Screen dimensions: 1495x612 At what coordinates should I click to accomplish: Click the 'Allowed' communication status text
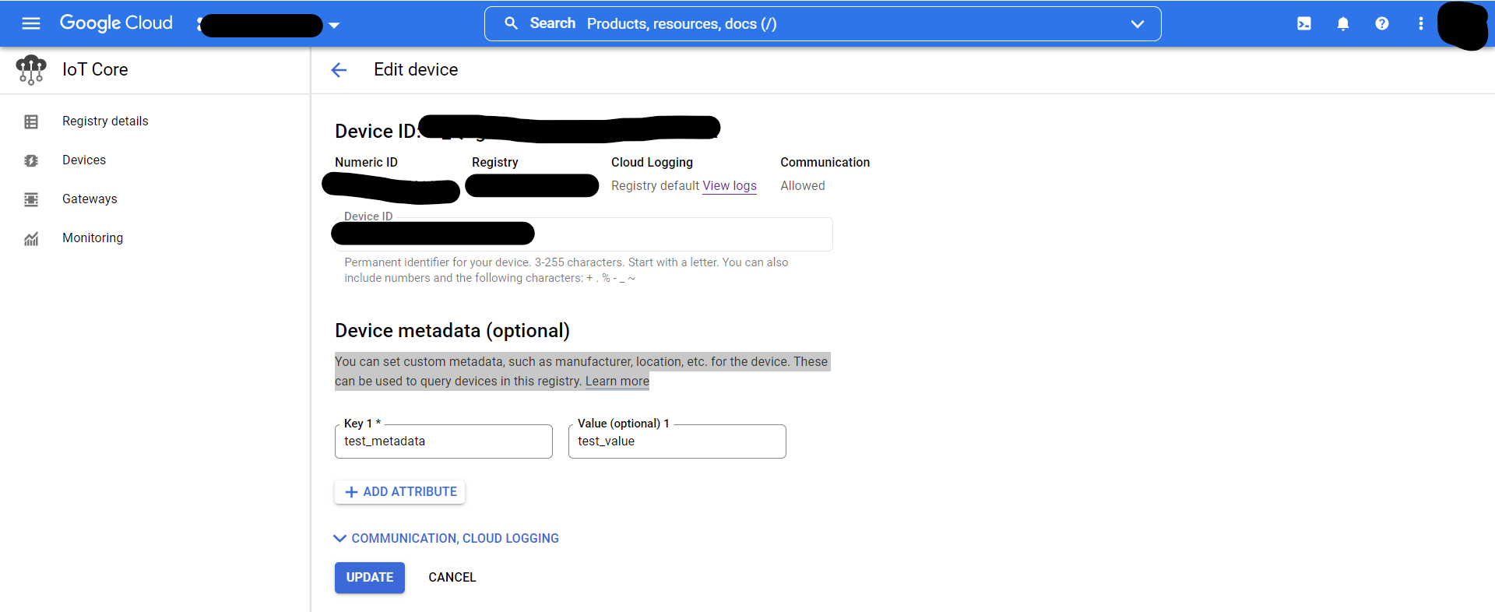click(803, 185)
